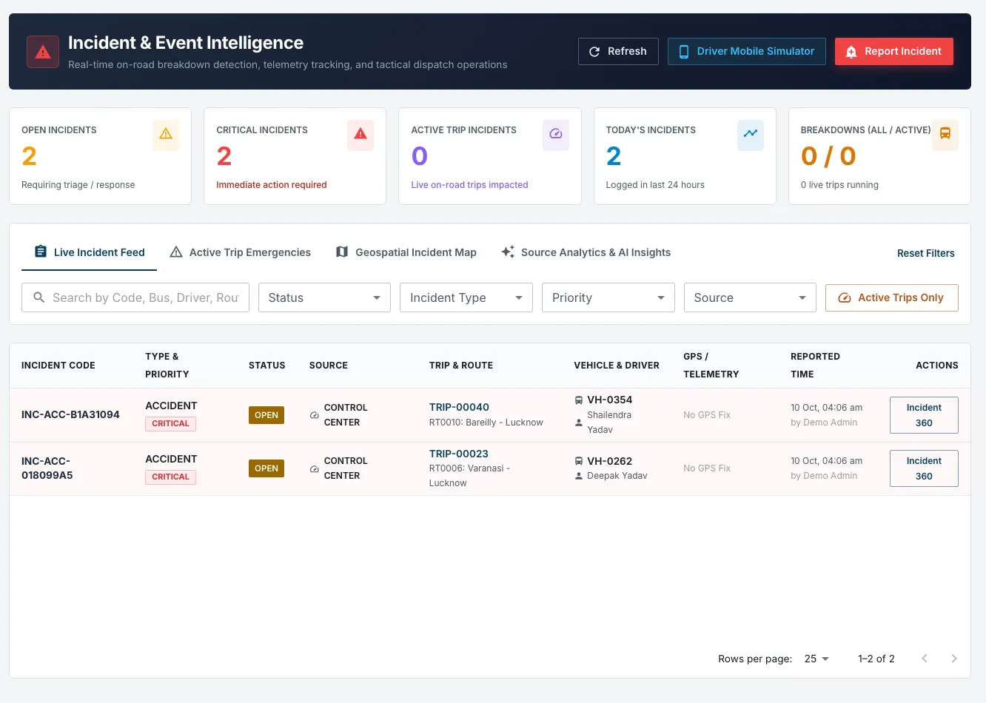The width and height of the screenshot is (986, 703).
Task: Open the Status filter dropdown
Action: 324,297
